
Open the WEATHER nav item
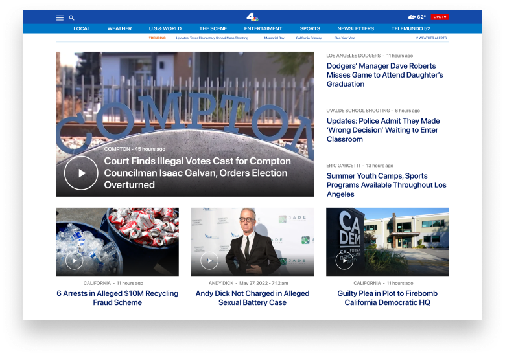[119, 28]
